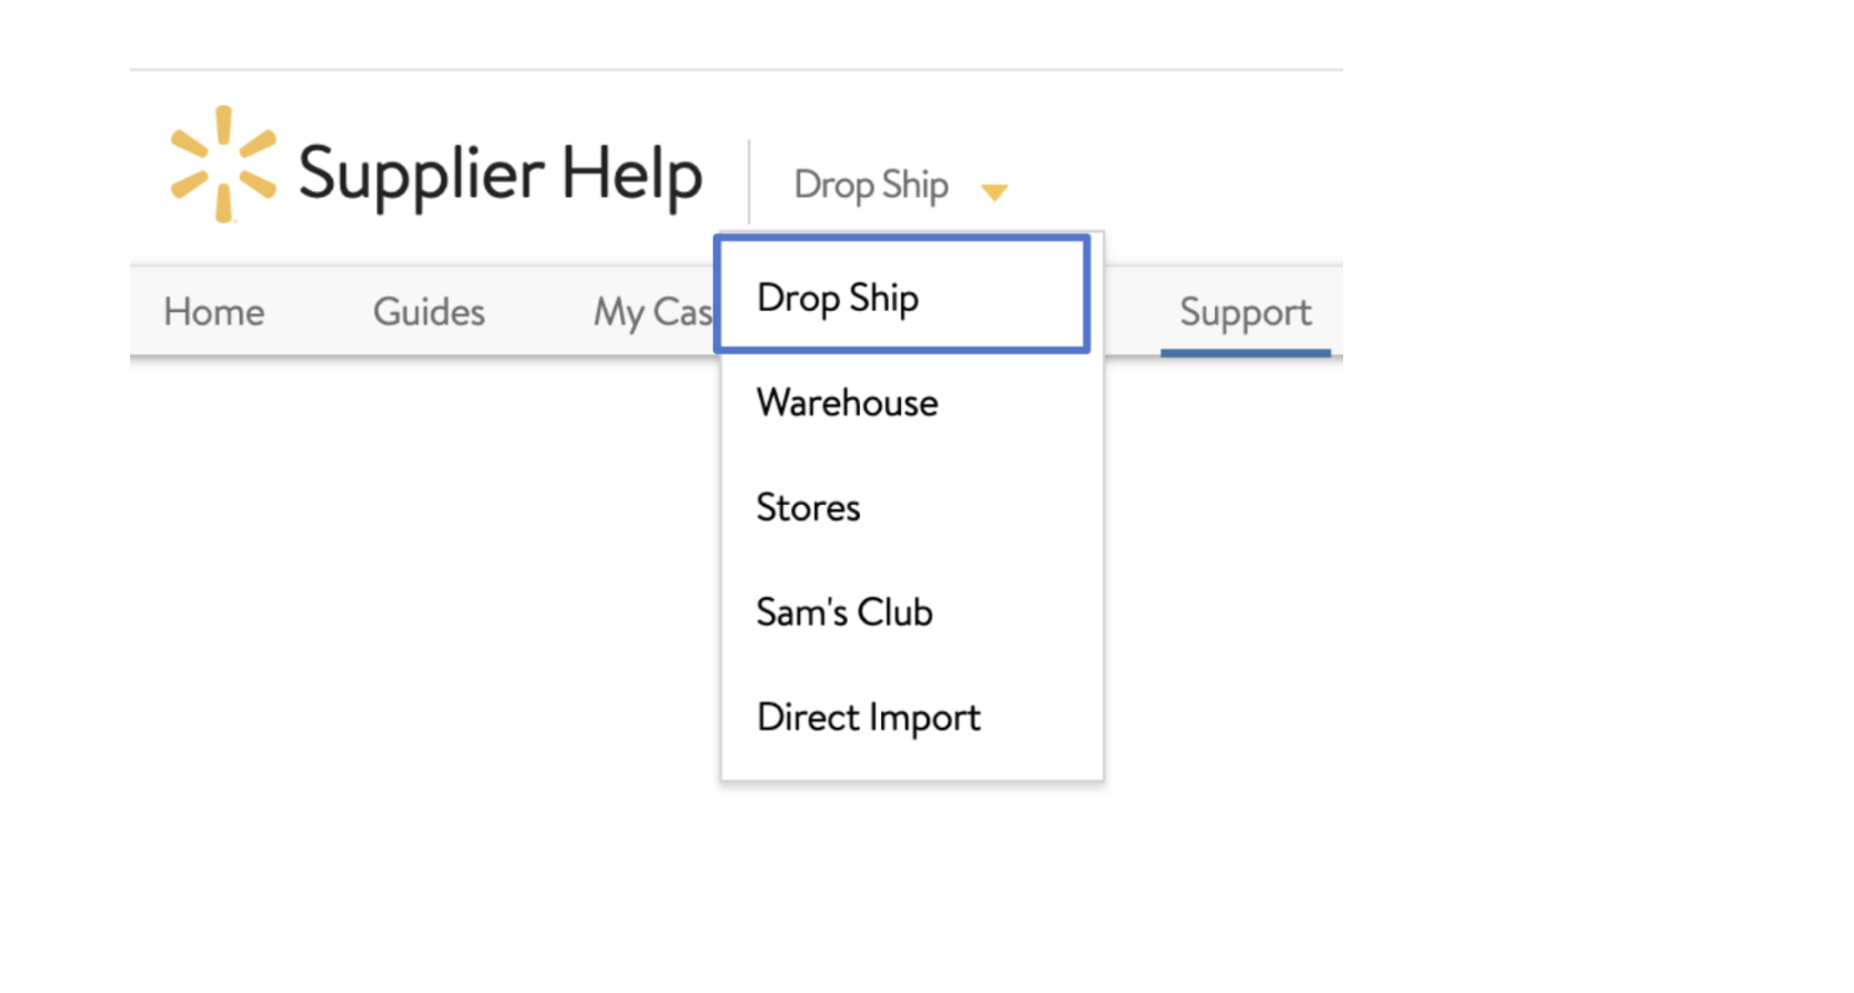
Task: Click the yellow dropdown arrow beside Drop Ship
Action: [x=994, y=192]
